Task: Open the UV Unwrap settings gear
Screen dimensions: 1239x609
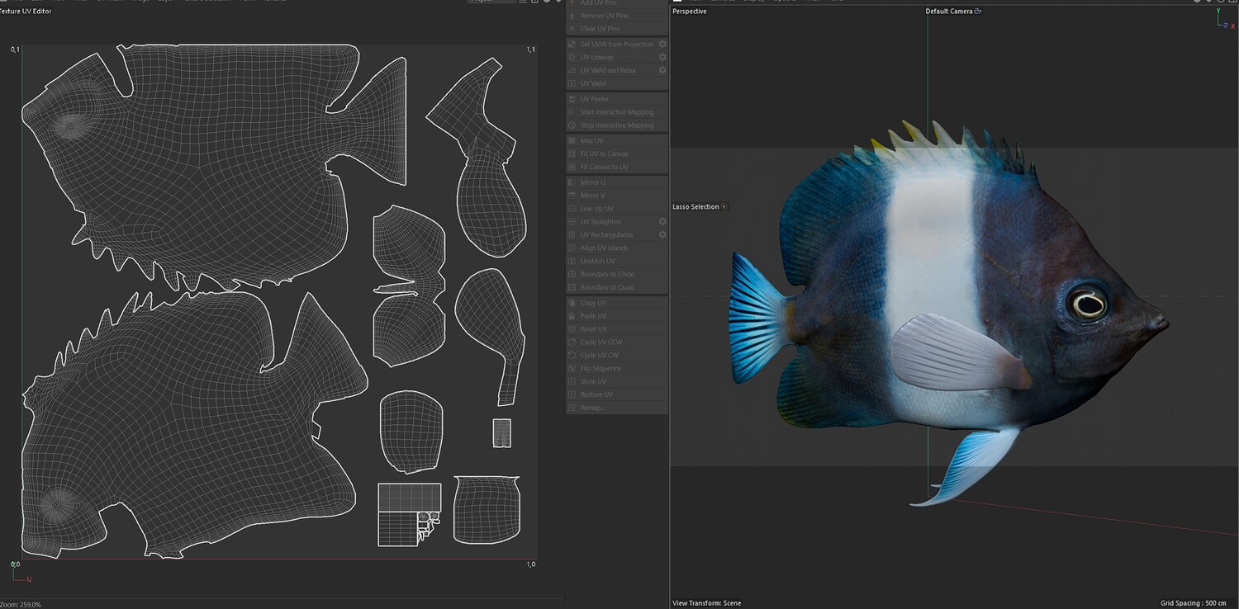Action: coord(662,57)
